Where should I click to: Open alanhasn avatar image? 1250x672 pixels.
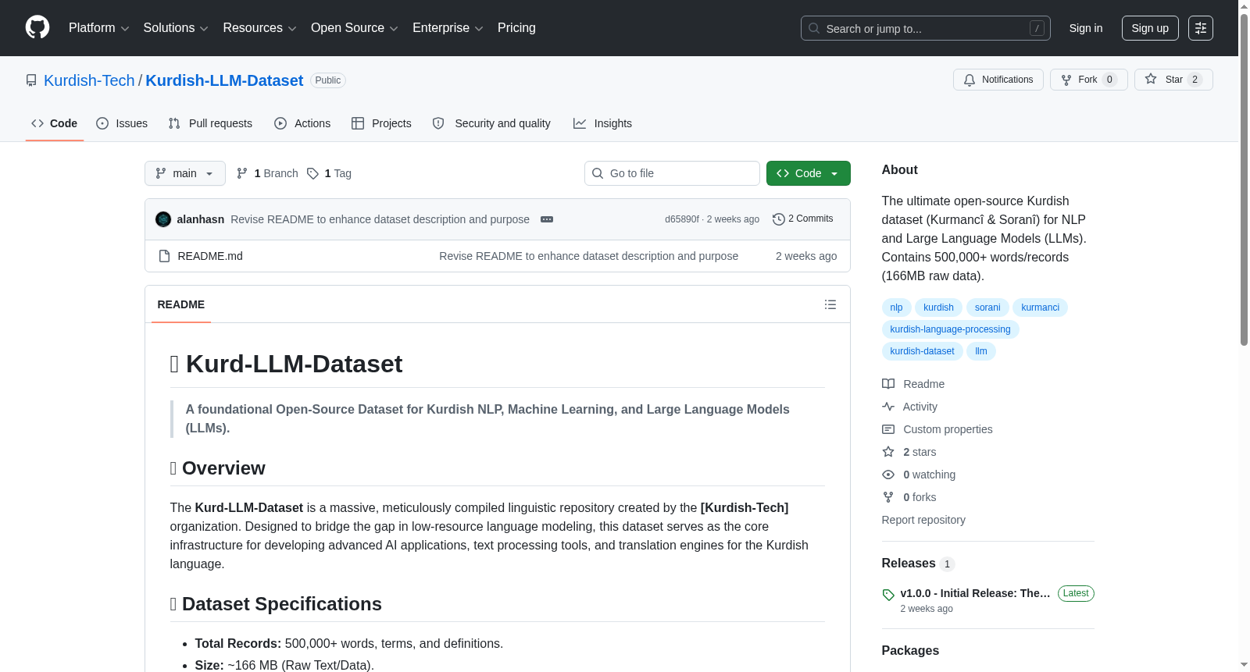tap(163, 219)
